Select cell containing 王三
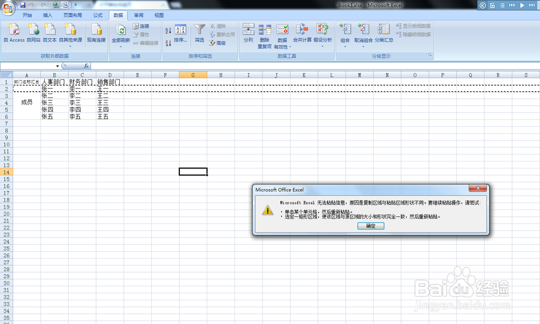Viewport: 540px width, 324px height. point(110,103)
